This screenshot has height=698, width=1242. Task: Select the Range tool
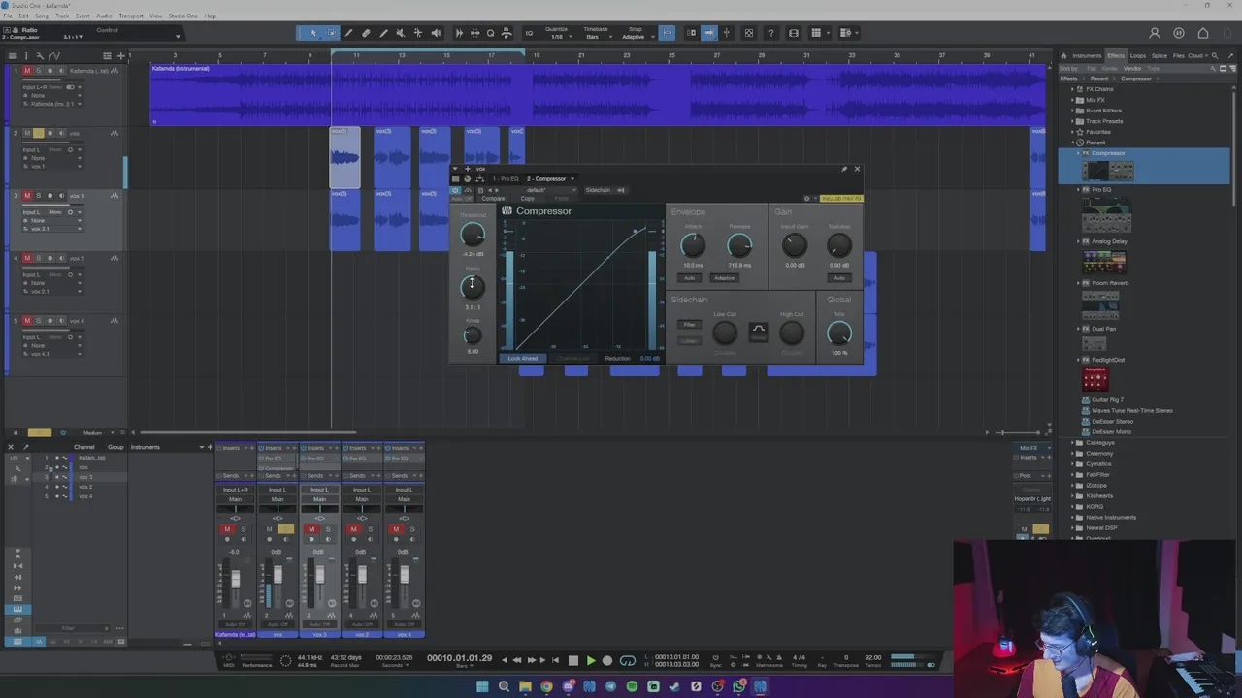click(x=331, y=33)
